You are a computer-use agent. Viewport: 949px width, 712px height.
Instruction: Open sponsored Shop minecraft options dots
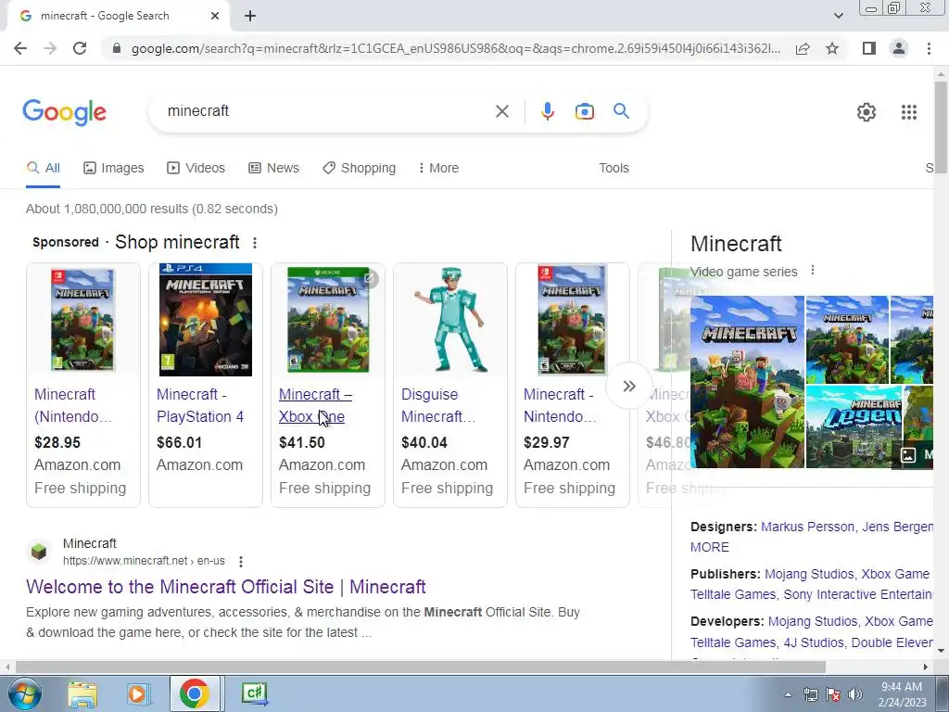pyautogui.click(x=255, y=243)
